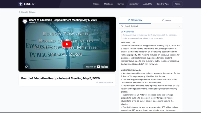This screenshot has height=113, width=201.
Task: Click the 'Indian languages' translation note
Action: click(143, 38)
